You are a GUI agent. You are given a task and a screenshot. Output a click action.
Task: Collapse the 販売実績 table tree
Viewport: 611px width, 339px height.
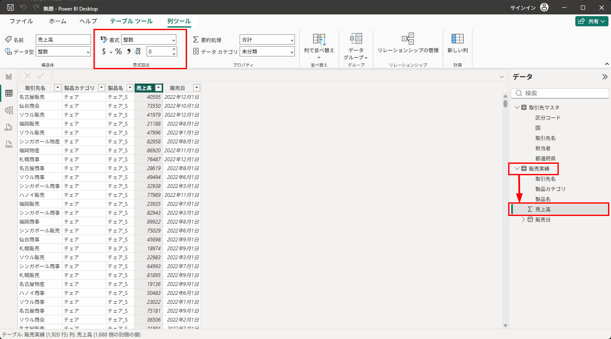(x=517, y=168)
